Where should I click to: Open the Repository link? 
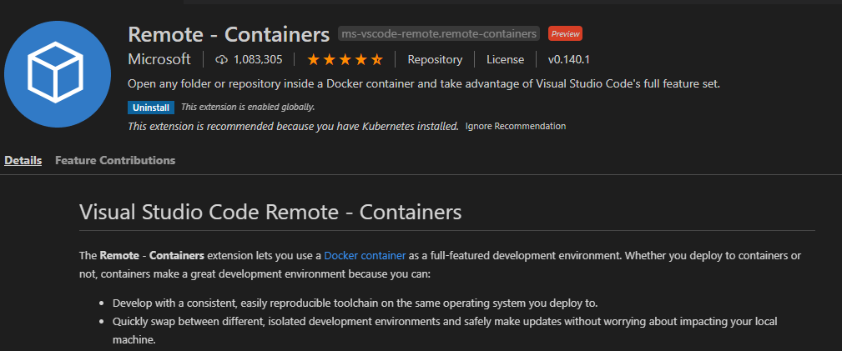tap(435, 60)
